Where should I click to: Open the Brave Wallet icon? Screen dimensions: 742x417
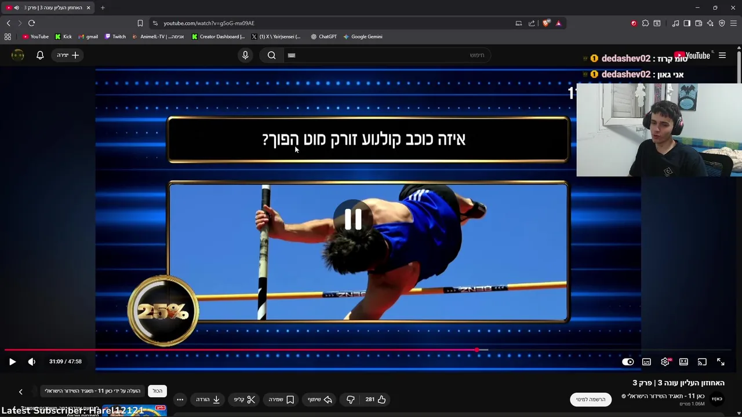(x=699, y=23)
